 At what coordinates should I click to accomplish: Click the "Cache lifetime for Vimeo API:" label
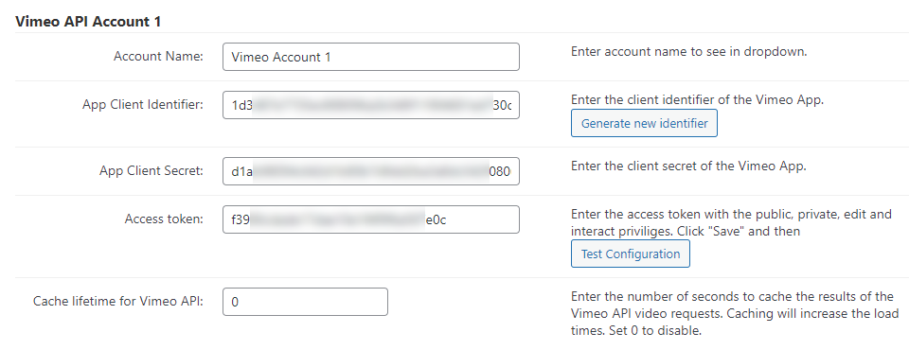tap(118, 302)
